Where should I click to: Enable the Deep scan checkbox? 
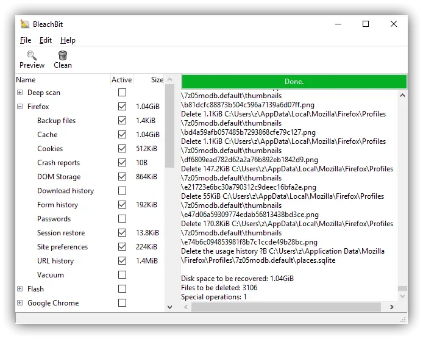tap(122, 93)
